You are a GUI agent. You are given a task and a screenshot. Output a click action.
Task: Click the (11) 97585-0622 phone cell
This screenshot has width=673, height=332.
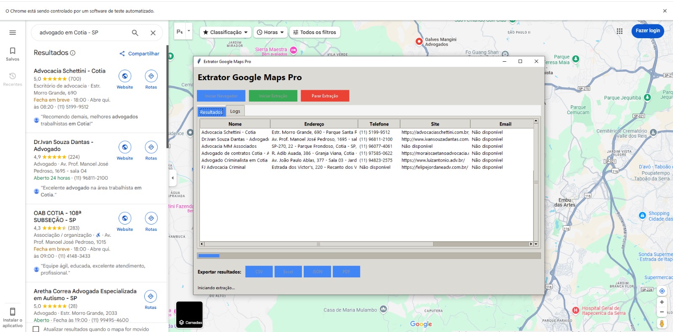tap(379, 153)
